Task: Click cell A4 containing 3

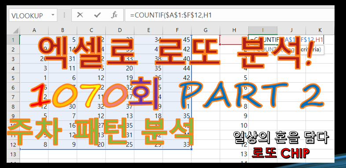Action: pyautogui.click(x=34, y=68)
